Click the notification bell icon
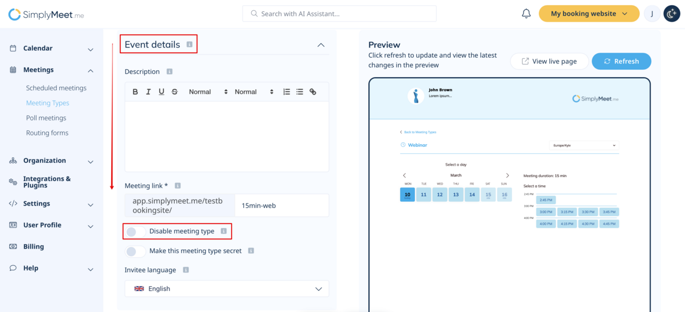 coord(526,14)
